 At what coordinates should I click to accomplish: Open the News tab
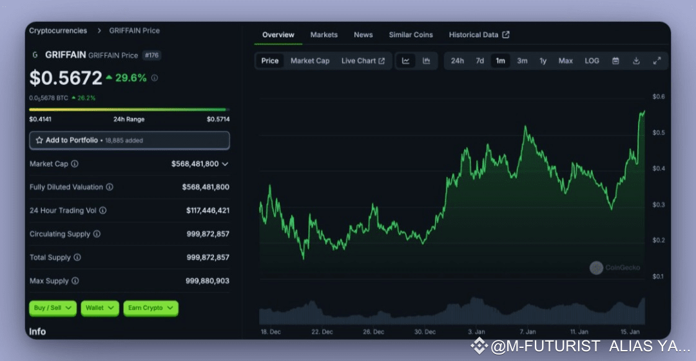tap(363, 35)
